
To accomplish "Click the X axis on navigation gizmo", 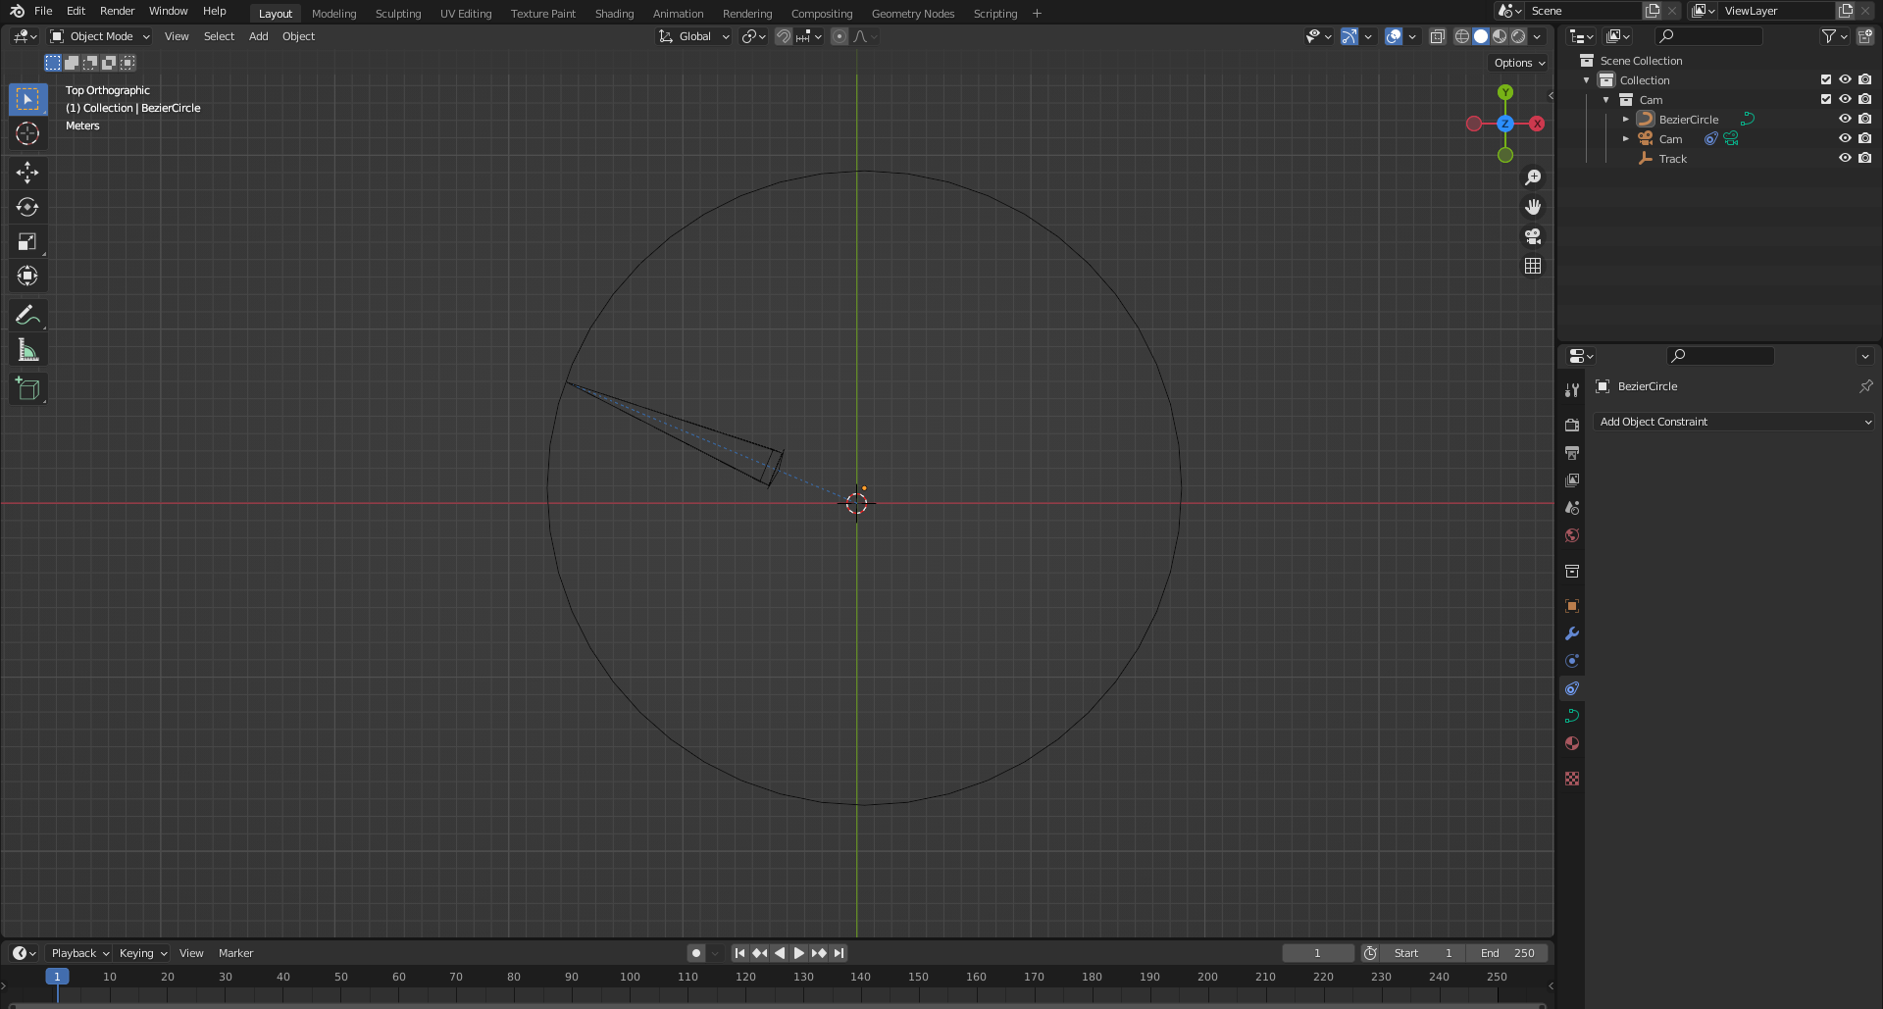I will point(1537,124).
